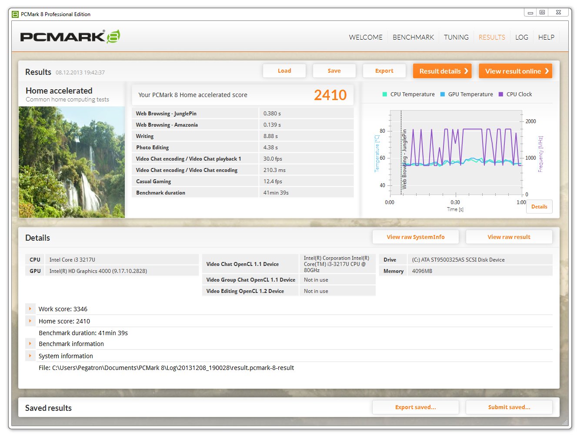Click the window resize grip corner

(564, 422)
